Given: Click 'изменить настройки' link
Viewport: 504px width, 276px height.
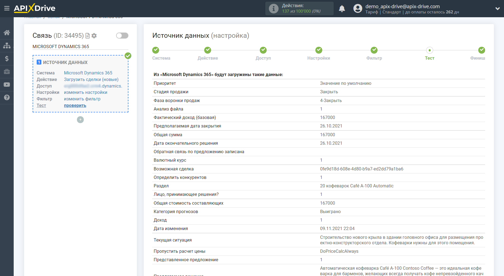Looking at the screenshot, I should (x=85, y=92).
